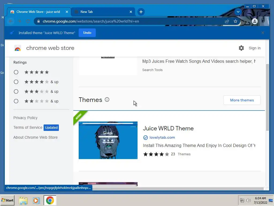274x206 pixels.
Task: Click the Chrome taskbar icon
Action: coord(50,200)
